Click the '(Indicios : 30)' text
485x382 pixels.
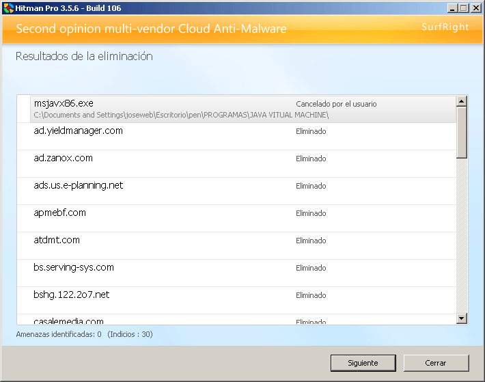coord(130,334)
